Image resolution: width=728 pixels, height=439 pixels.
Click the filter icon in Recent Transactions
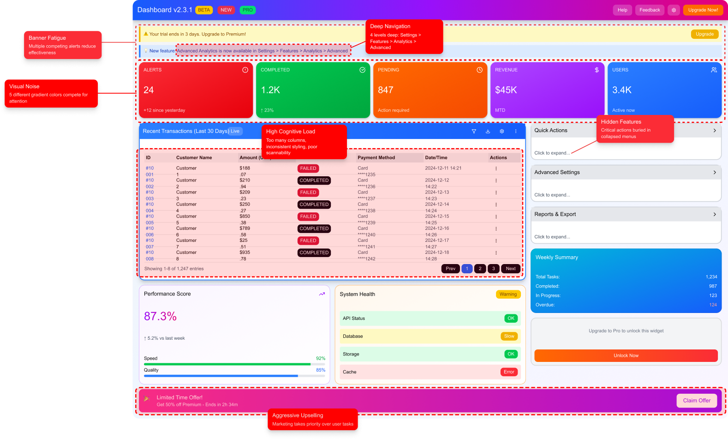[474, 132]
